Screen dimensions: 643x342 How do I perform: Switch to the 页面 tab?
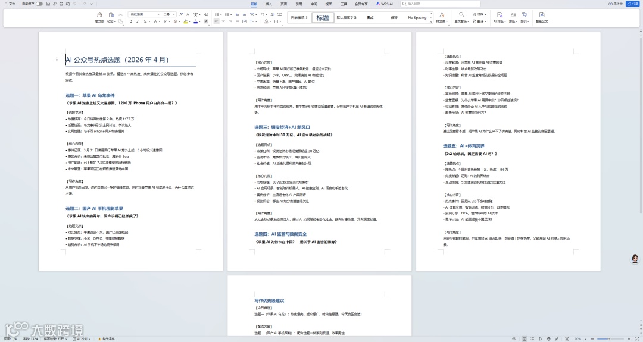[x=284, y=4]
